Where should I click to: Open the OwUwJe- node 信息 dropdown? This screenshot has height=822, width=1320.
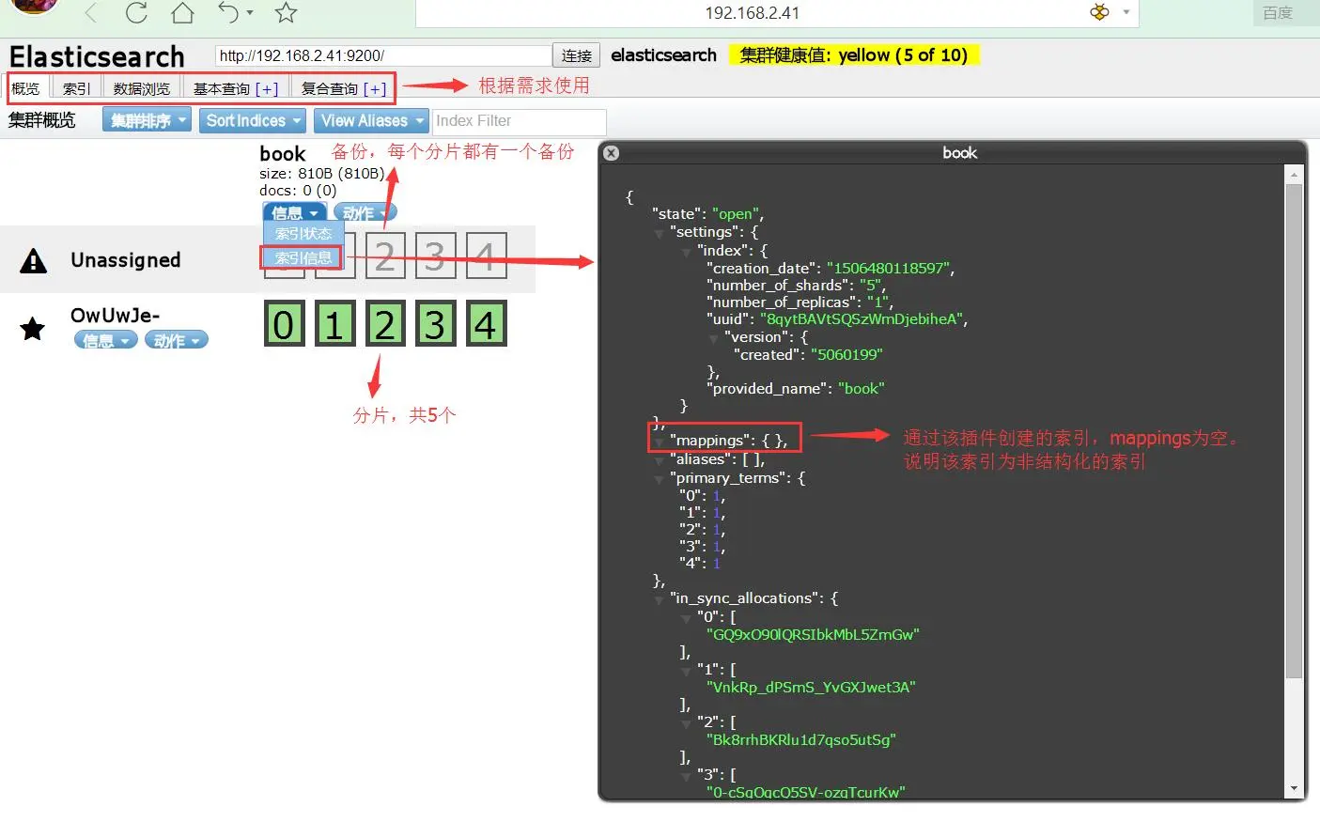pos(105,340)
